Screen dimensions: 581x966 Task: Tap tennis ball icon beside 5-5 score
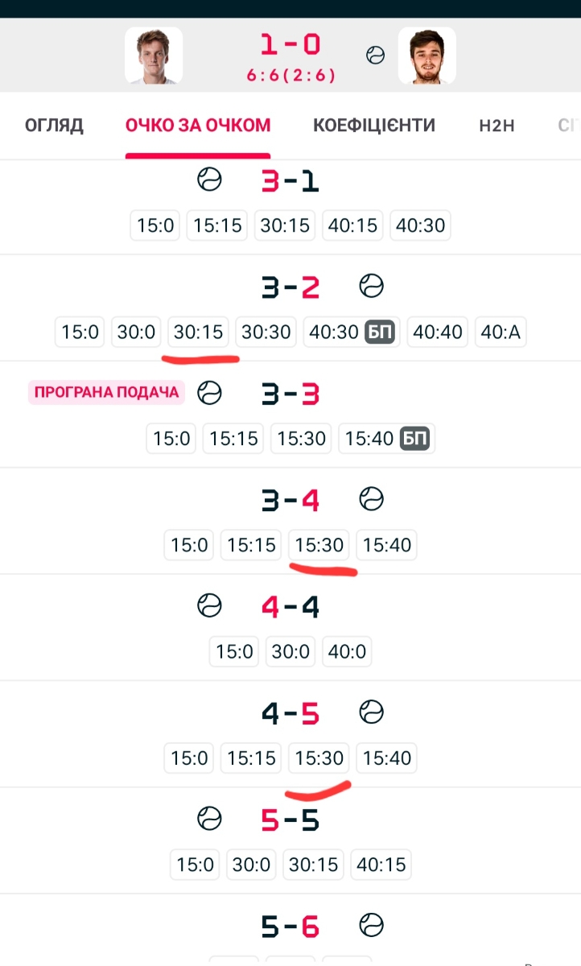(209, 819)
